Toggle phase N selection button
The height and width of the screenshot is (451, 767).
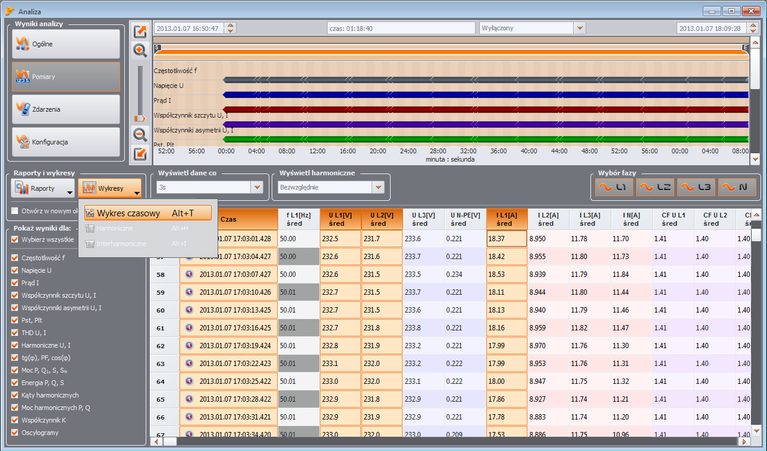pos(737,187)
